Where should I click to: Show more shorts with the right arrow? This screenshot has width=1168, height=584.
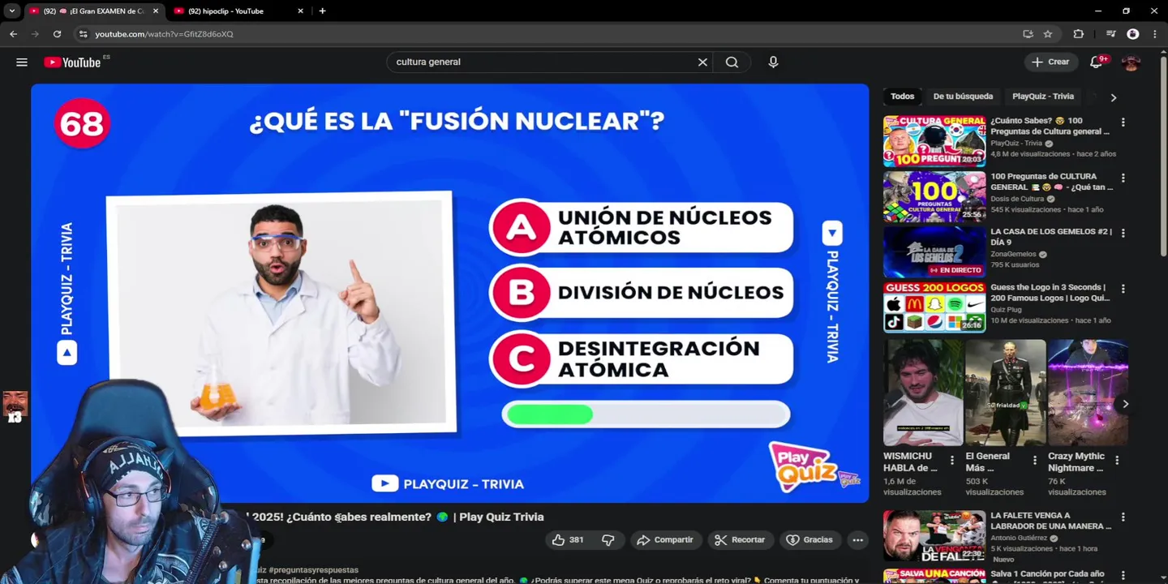tap(1125, 404)
